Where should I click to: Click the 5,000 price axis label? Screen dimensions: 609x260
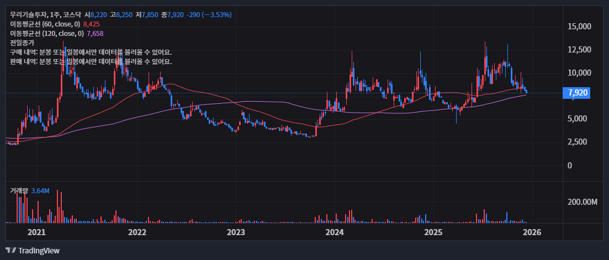coord(578,119)
